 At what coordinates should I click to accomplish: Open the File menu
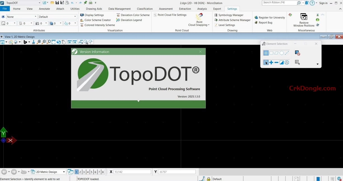coord(5,9)
